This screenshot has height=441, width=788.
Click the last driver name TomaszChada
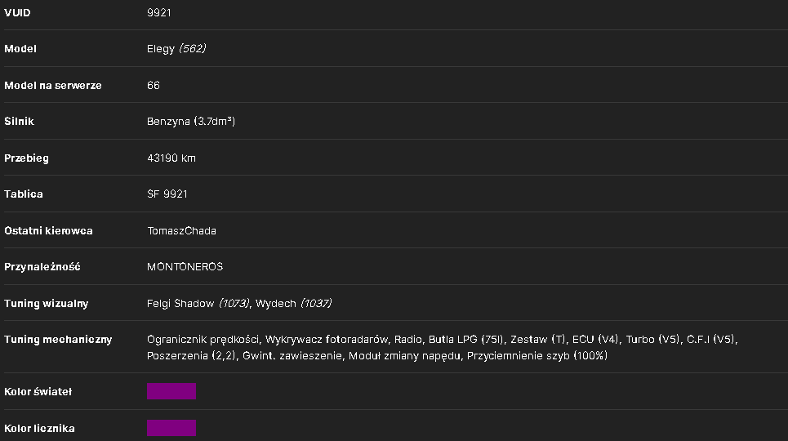click(181, 231)
